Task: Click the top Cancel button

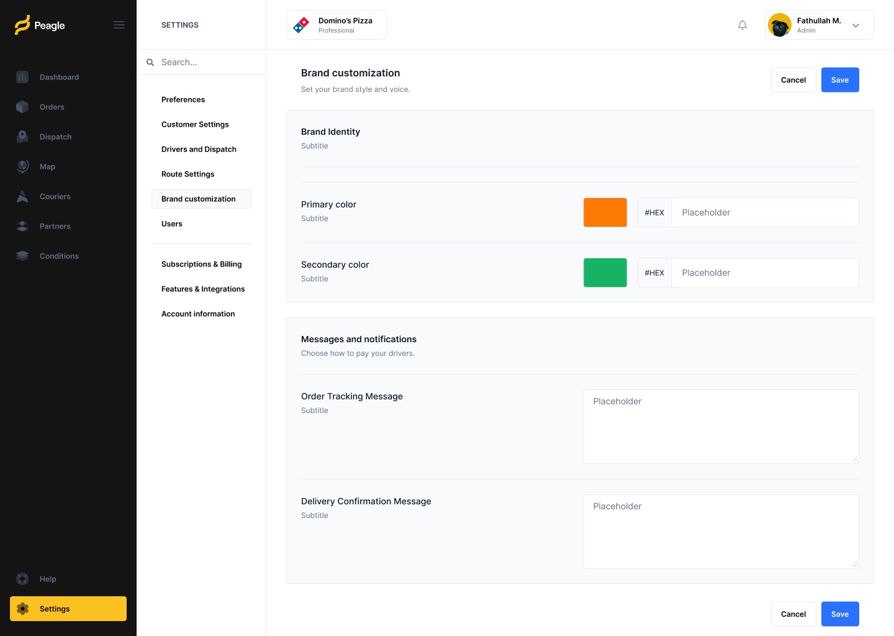Action: (793, 79)
